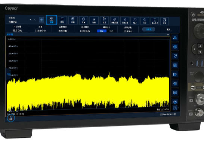Click the message bubble icon in right sidebar
Viewport: 204px width, 141px height.
click(x=175, y=93)
